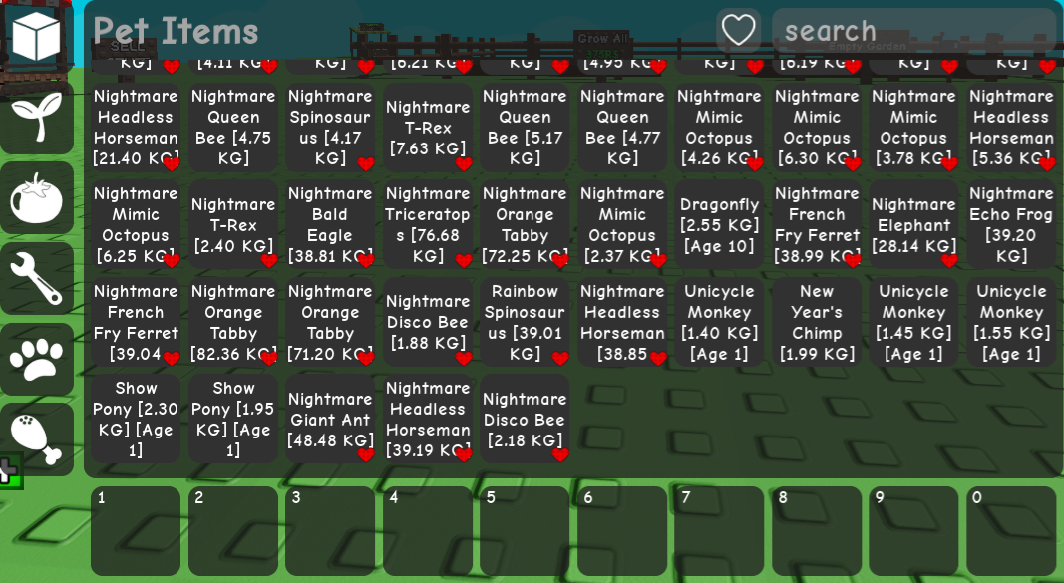This screenshot has width=1064, height=583.
Task: Select Nightmare Triceratops 76.68 KG pet
Action: (428, 225)
